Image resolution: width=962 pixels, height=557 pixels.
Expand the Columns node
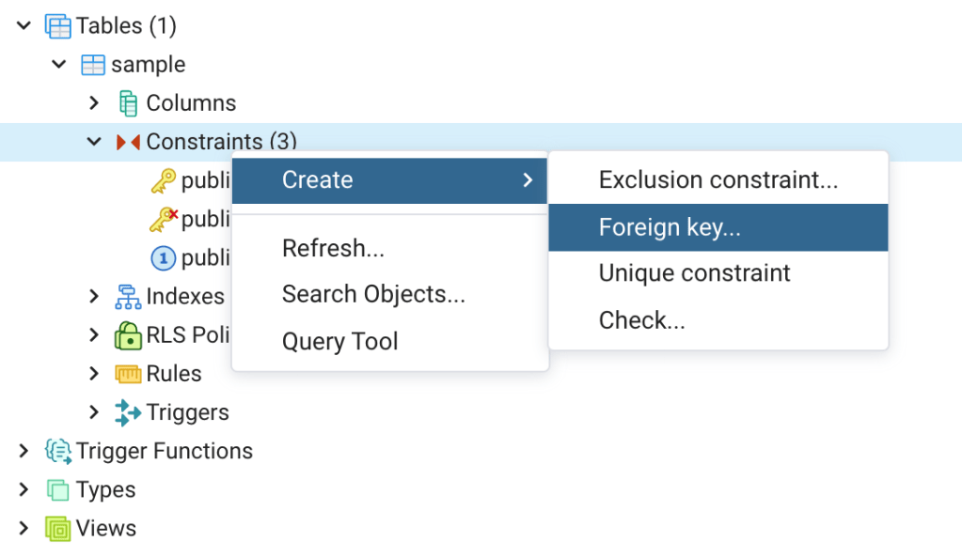click(x=93, y=103)
